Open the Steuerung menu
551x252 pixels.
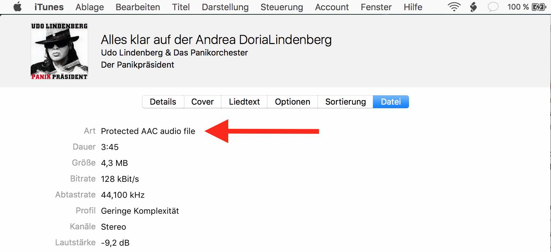(x=282, y=7)
